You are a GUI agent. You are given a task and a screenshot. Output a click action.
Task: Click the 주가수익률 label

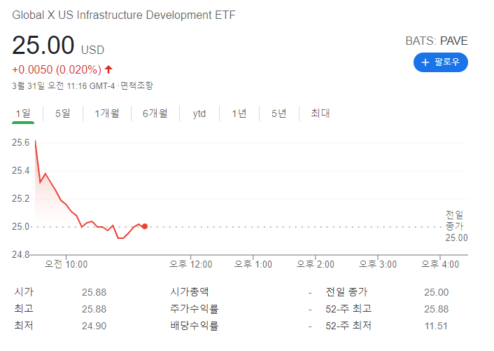click(195, 308)
